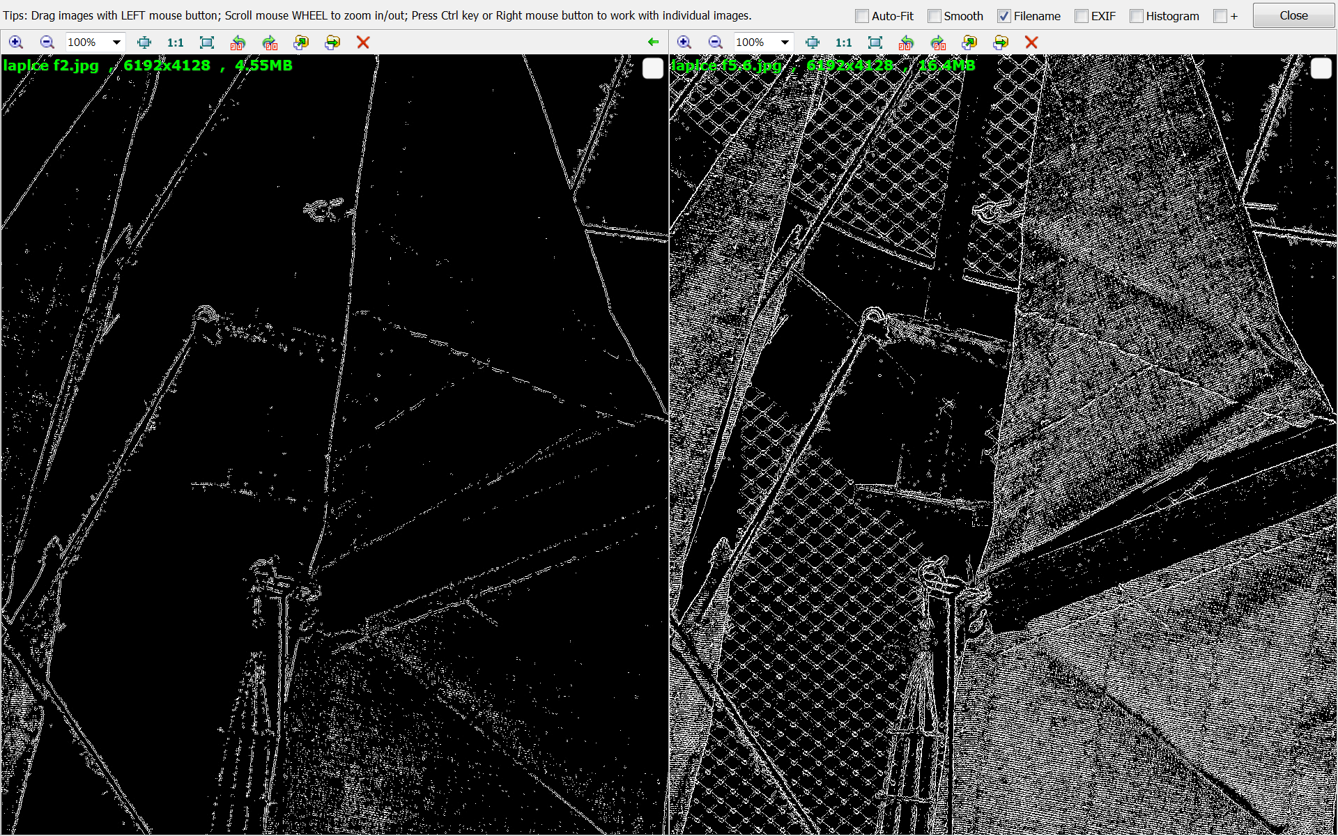The image size is (1338, 836).
Task: Rotate the right image 90 degrees counterclockwise
Action: point(907,42)
